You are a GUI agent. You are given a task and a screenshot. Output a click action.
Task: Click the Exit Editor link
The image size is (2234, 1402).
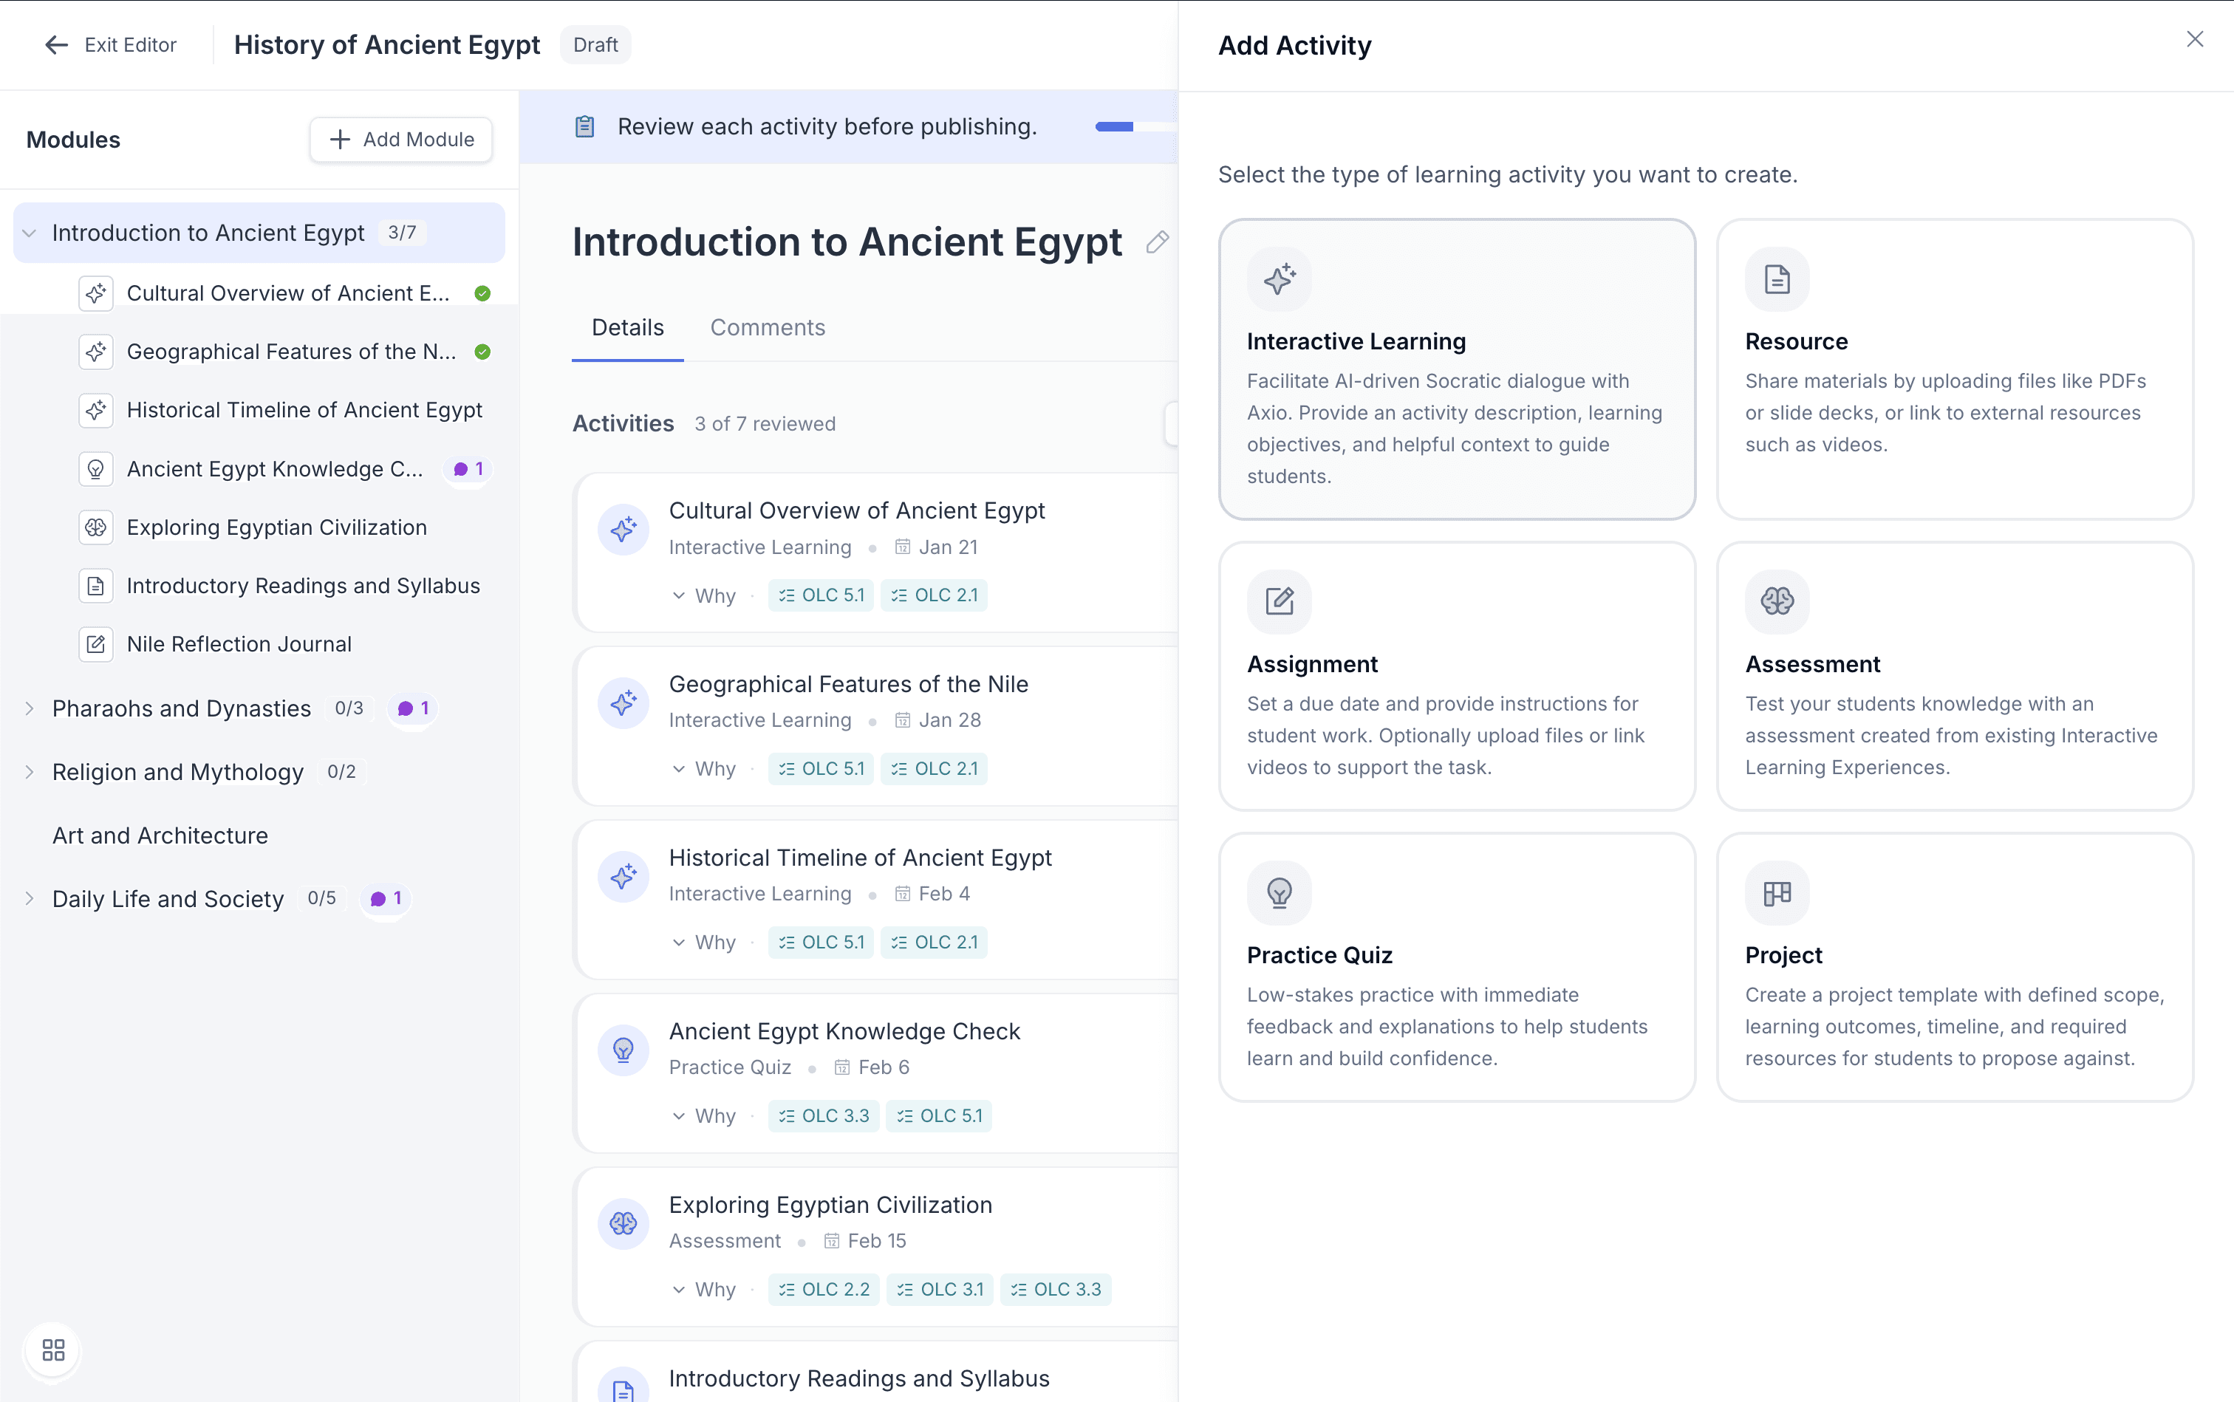pyautogui.click(x=110, y=44)
